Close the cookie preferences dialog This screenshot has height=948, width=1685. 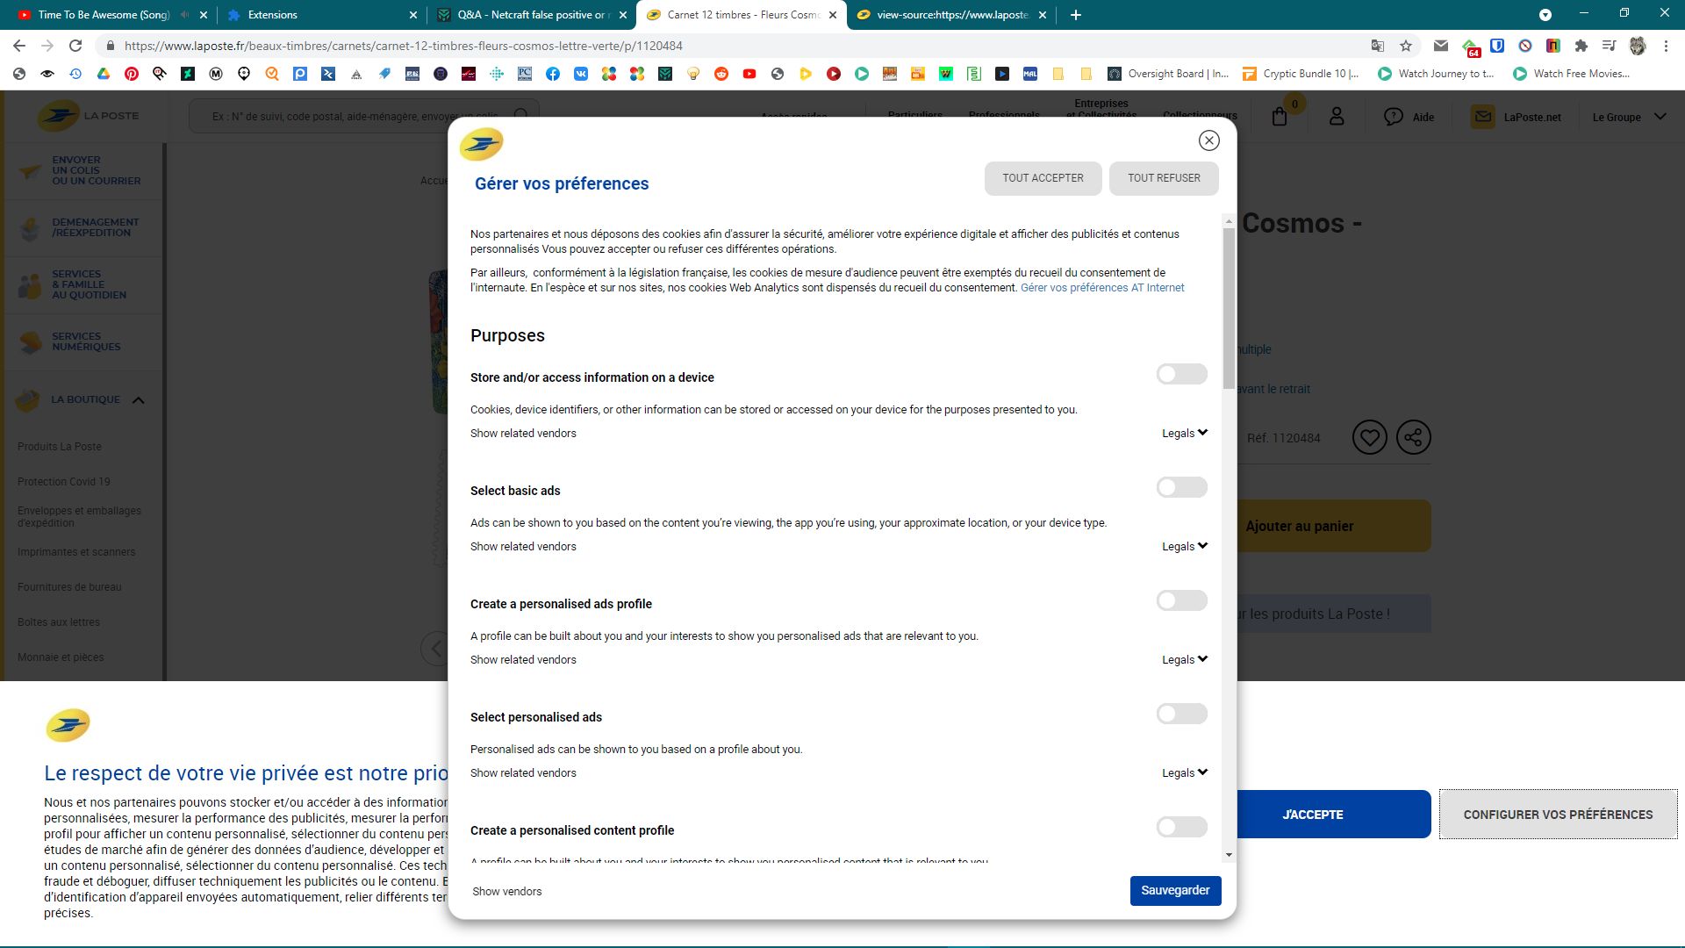(x=1208, y=140)
